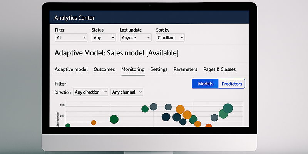
Task: Click the Adaptive Model: Sales model heading
Action: [117, 53]
